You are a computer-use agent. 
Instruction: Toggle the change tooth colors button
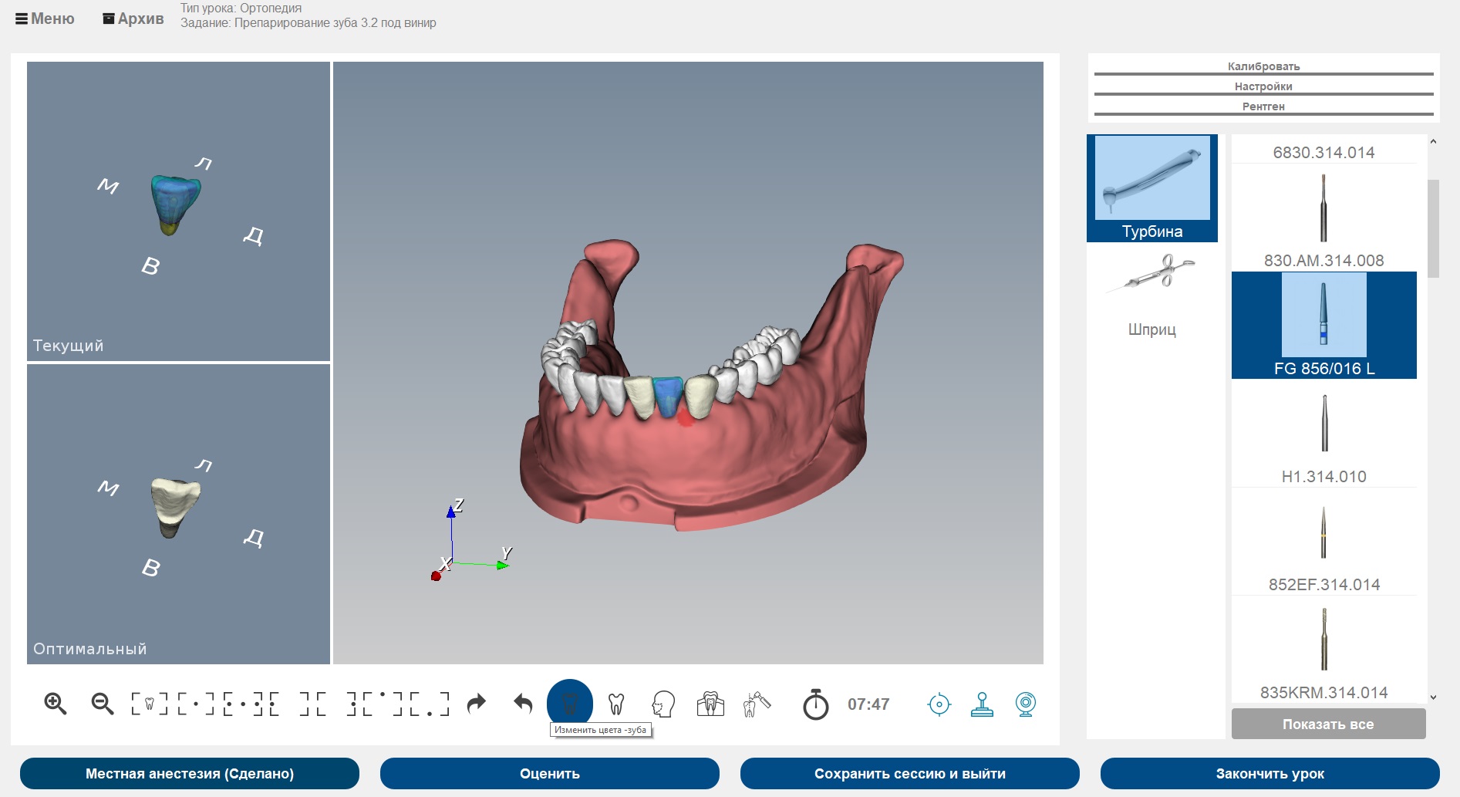tap(569, 703)
